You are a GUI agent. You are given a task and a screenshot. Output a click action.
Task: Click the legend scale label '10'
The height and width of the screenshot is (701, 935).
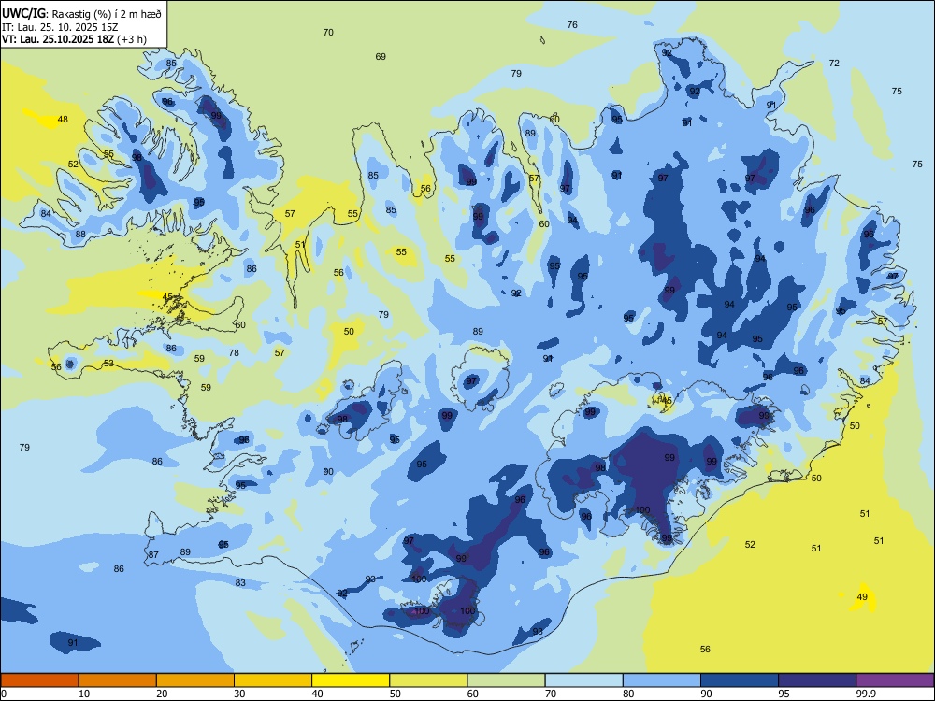84,694
